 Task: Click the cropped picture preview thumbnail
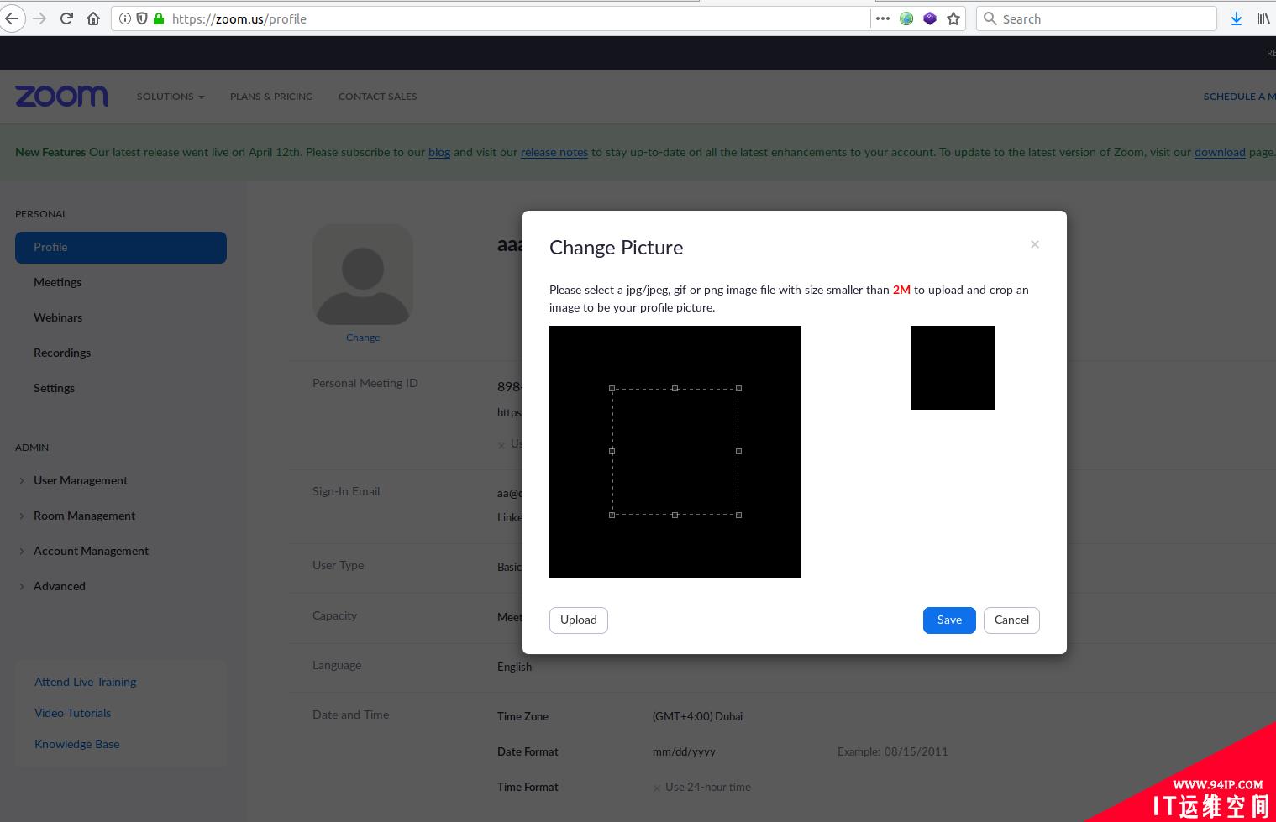(953, 368)
